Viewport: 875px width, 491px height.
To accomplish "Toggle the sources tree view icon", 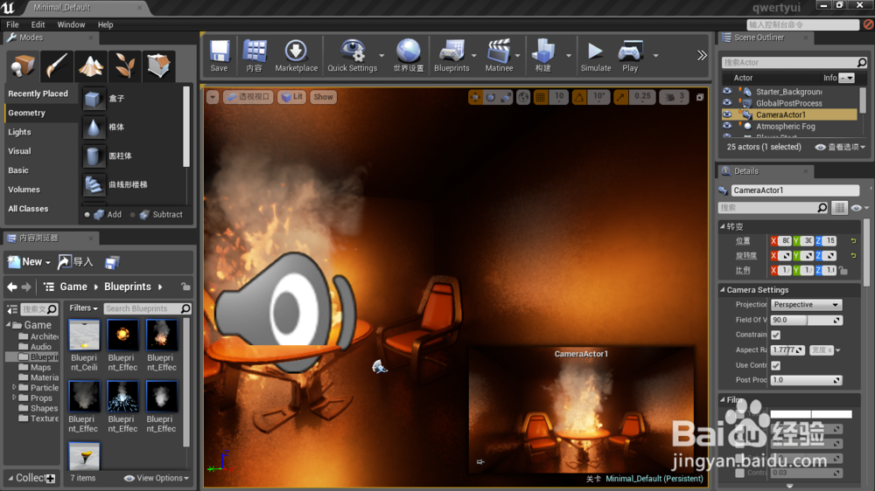I will click(x=11, y=308).
